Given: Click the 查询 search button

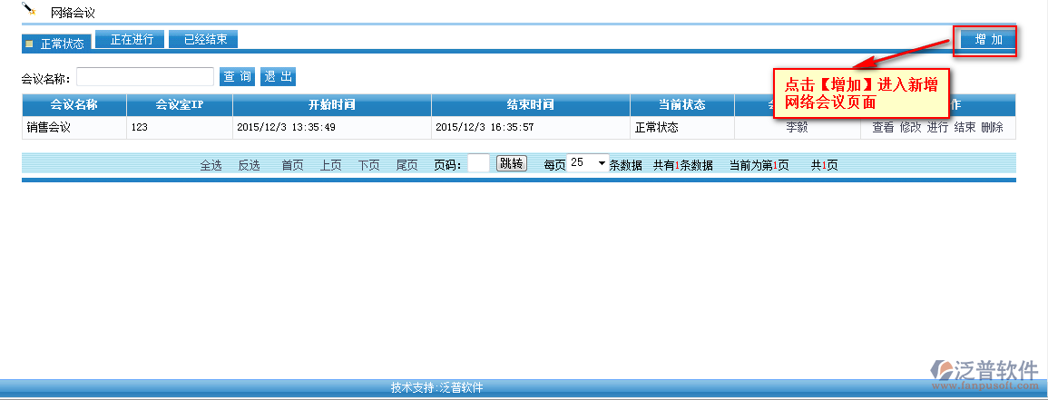Looking at the screenshot, I should click(x=237, y=77).
